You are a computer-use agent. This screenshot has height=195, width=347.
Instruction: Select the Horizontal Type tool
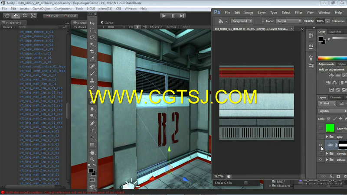(x=92, y=130)
